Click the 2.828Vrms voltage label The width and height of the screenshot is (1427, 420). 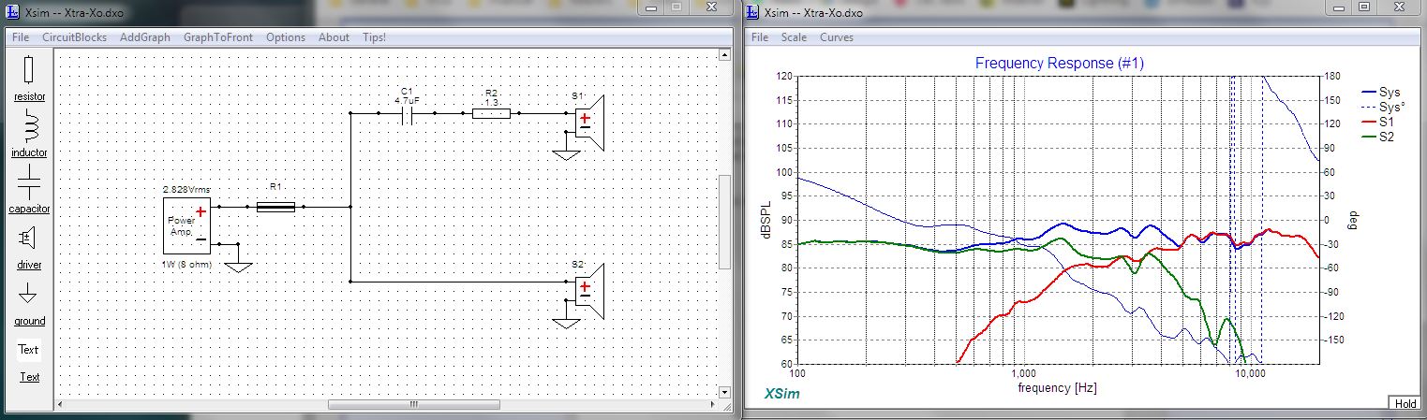(x=186, y=190)
